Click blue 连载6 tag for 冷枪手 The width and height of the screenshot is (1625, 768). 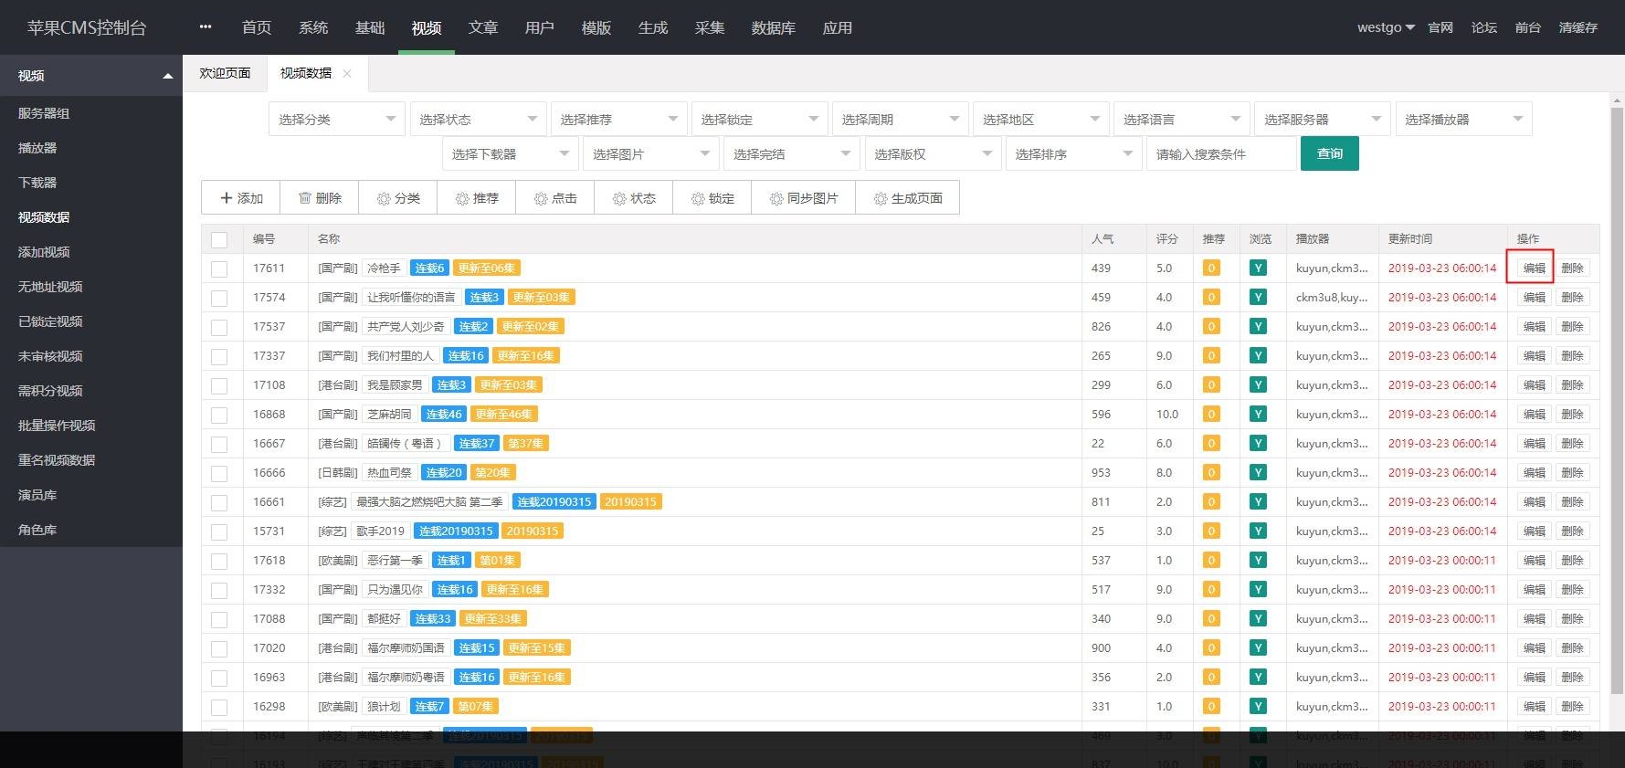pos(429,268)
